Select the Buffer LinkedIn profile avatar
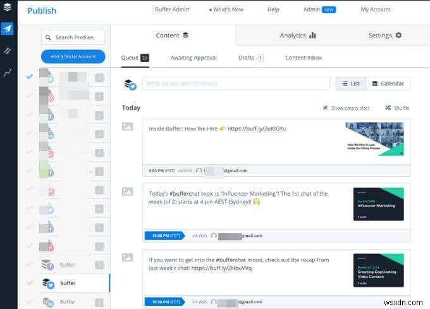This screenshot has height=309, width=430. click(x=48, y=302)
